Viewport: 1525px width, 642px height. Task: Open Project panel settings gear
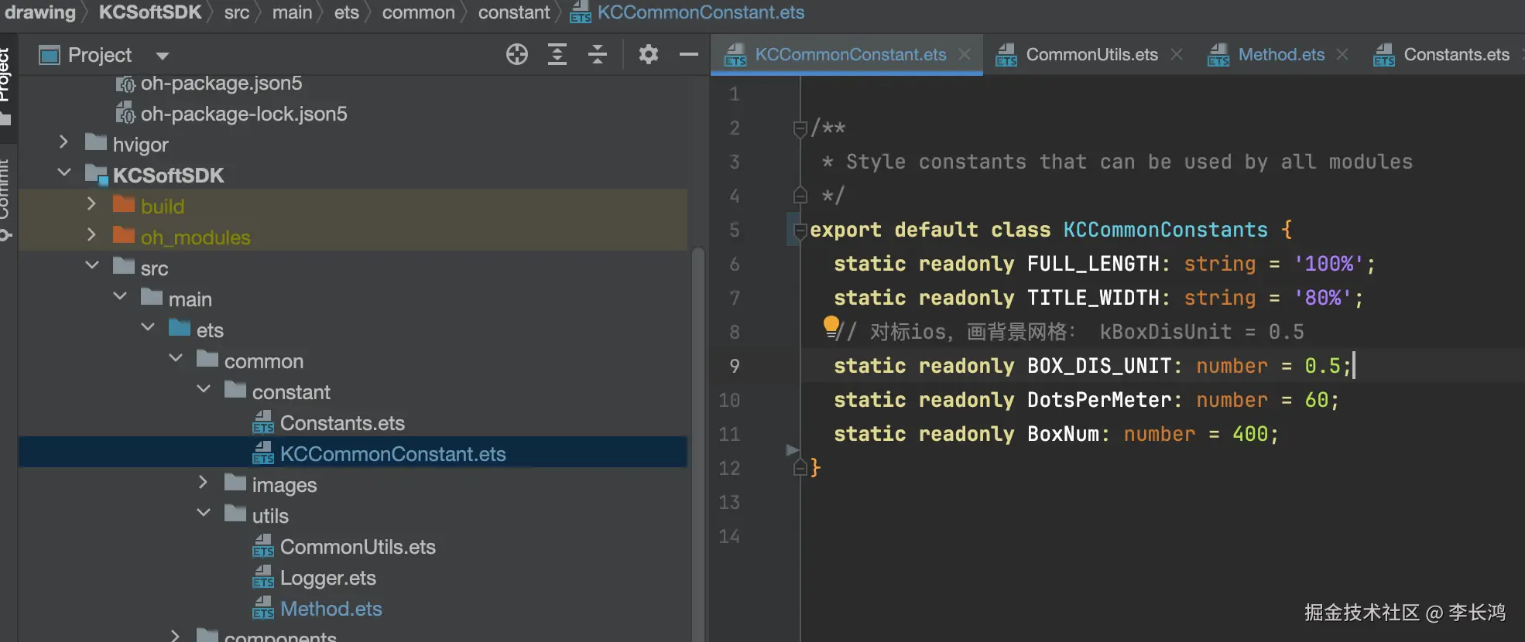pos(649,54)
